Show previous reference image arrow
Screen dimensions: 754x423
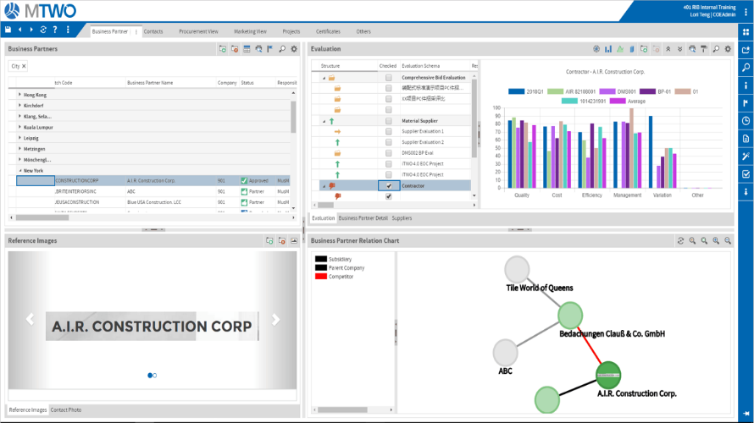coord(30,319)
